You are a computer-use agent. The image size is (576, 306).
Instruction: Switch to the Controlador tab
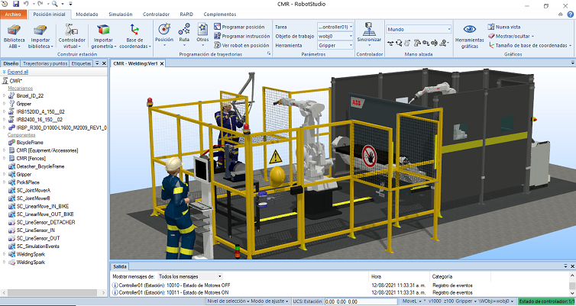[x=156, y=14]
